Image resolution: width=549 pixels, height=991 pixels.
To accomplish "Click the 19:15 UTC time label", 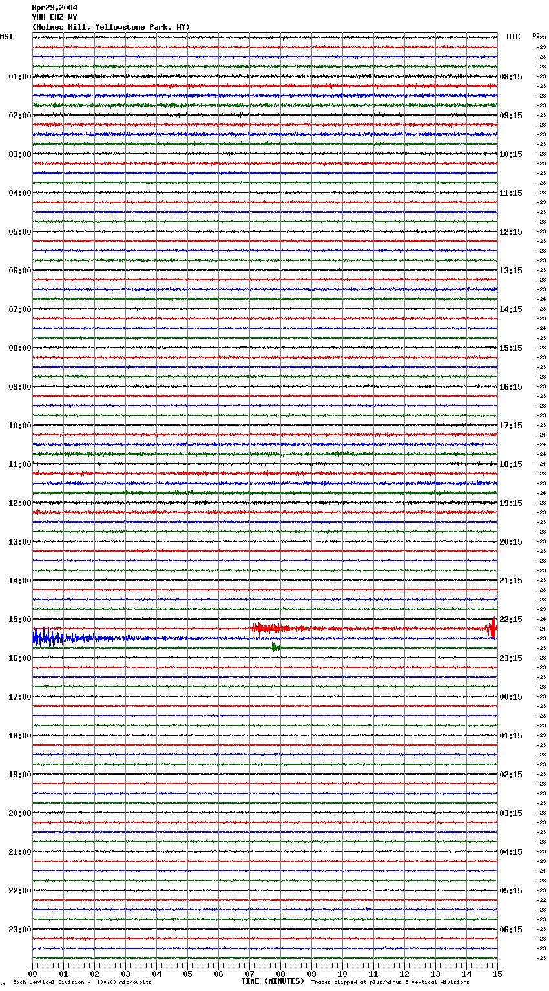I will click(511, 503).
